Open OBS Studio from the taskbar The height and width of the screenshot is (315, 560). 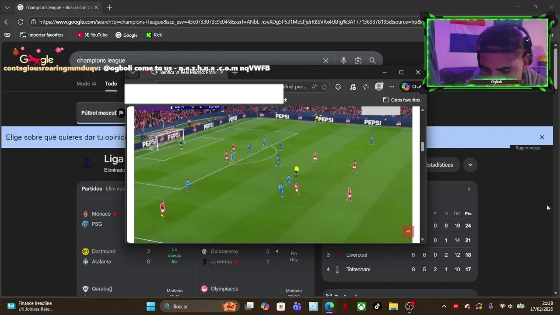[409, 306]
